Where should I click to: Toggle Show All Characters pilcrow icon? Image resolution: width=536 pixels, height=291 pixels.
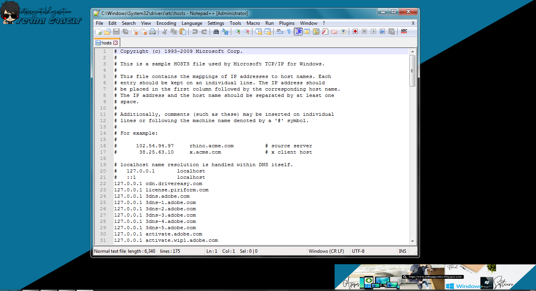pyautogui.click(x=289, y=32)
